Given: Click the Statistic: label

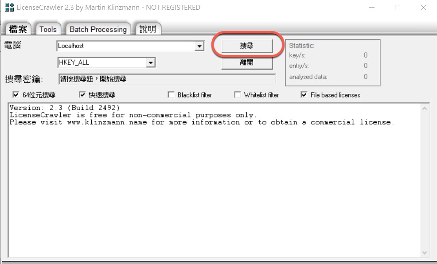Looking at the screenshot, I should [301, 46].
